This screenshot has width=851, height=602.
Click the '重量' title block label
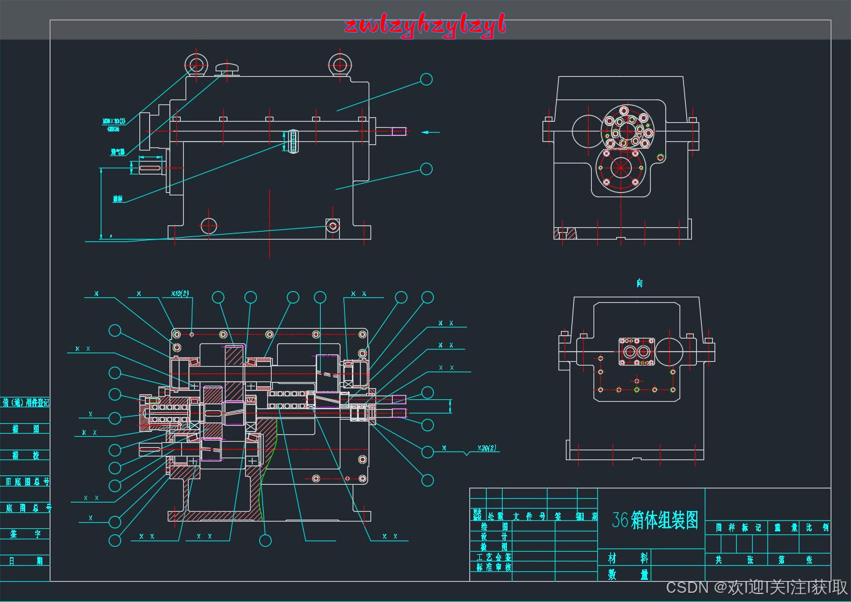[x=786, y=528]
